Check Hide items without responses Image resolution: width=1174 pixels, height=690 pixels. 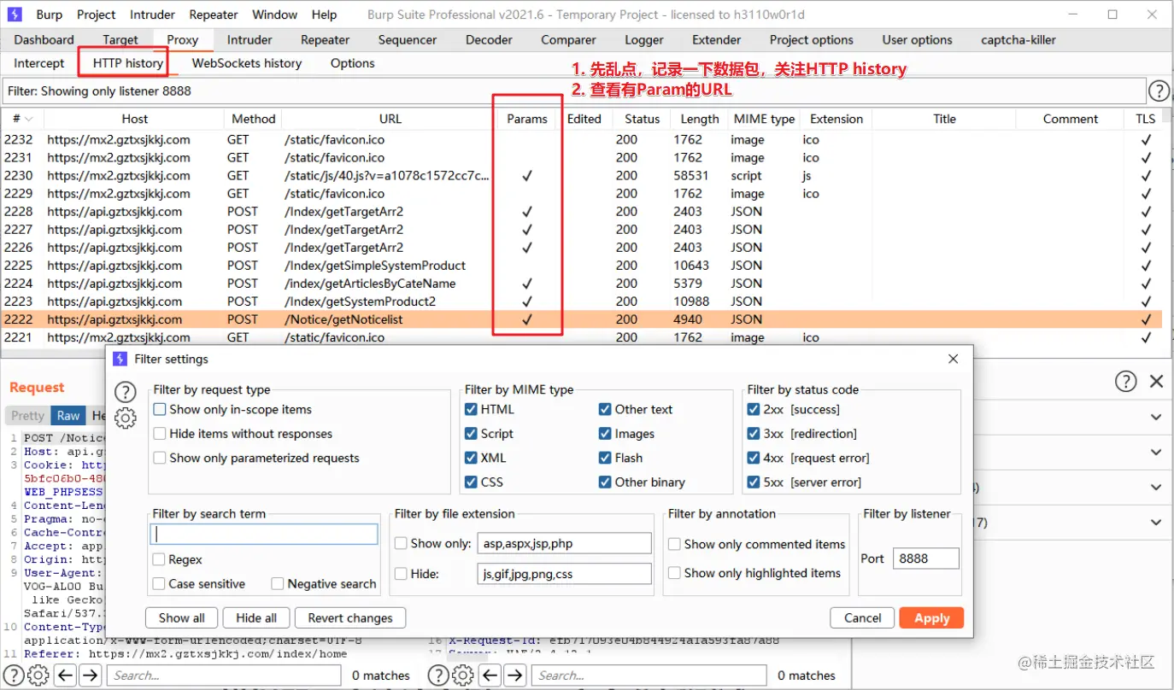(x=160, y=434)
